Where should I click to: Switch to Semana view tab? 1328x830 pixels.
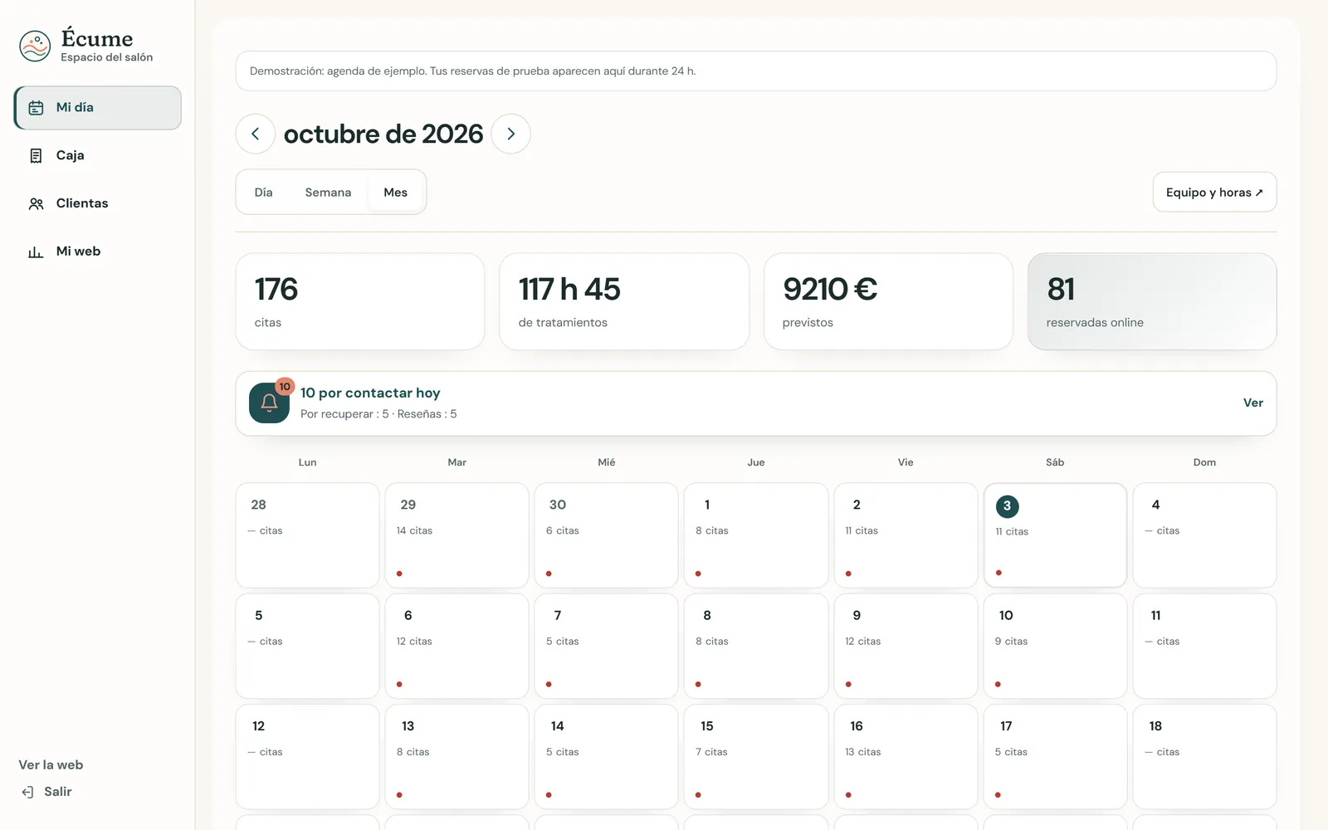pyautogui.click(x=328, y=193)
